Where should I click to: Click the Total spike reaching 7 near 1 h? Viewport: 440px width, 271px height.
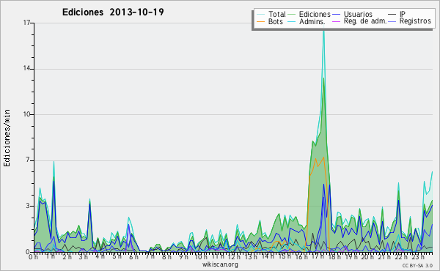point(54,162)
